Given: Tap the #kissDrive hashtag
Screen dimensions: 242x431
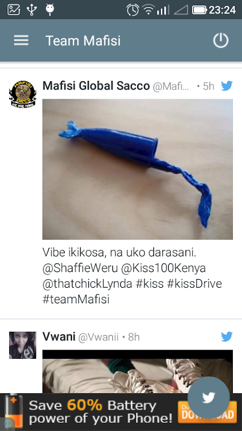Looking at the screenshot, I should [194, 284].
